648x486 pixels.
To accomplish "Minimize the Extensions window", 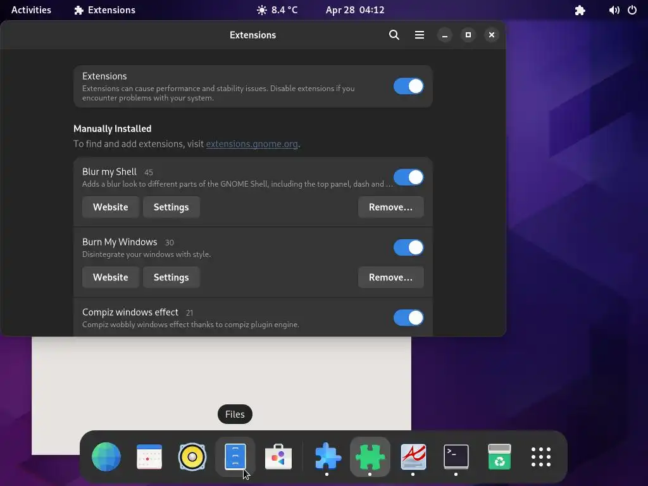I will pos(445,35).
